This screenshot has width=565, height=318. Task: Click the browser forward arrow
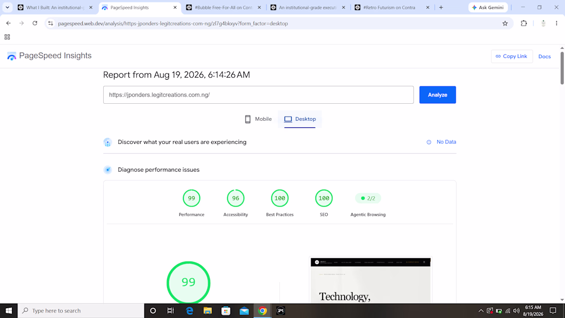tap(22, 24)
